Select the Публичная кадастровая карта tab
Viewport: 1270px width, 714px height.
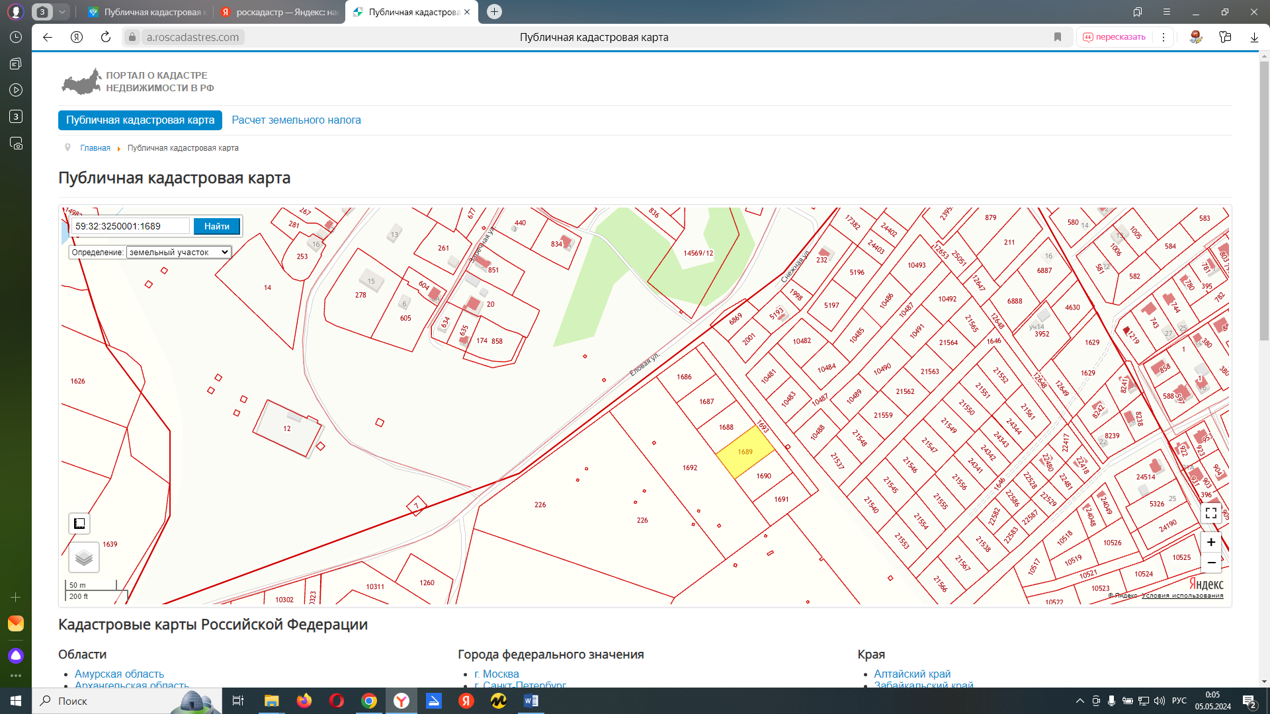pyautogui.click(x=140, y=120)
